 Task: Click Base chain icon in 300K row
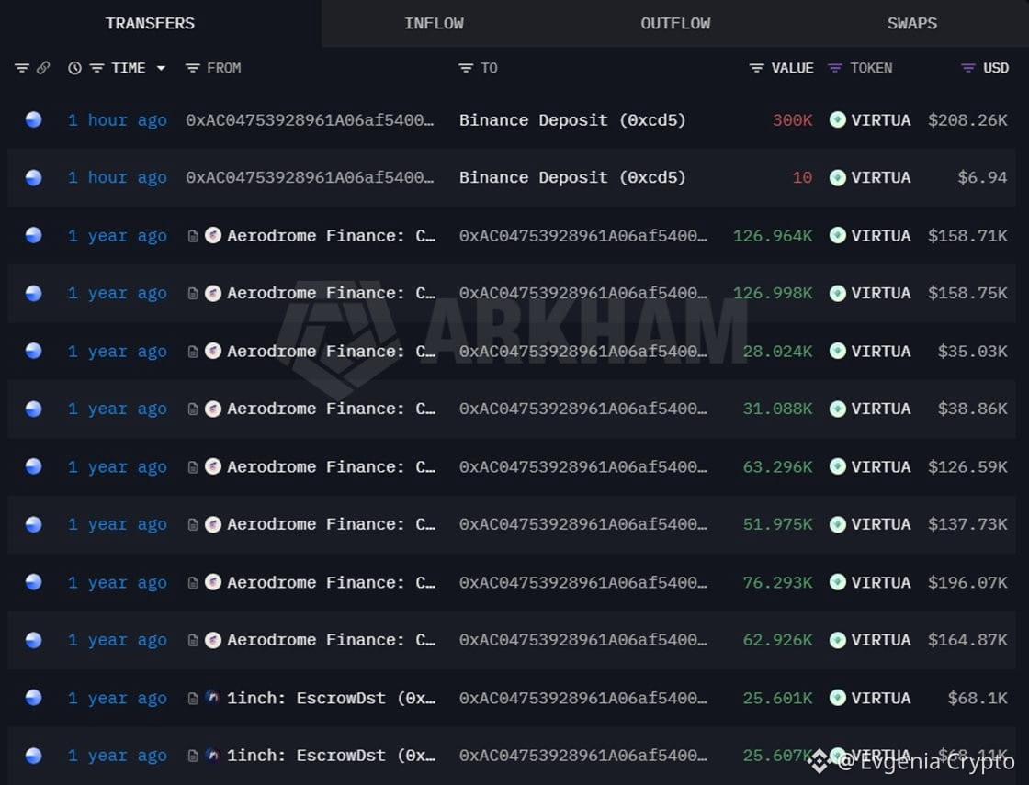(33, 119)
